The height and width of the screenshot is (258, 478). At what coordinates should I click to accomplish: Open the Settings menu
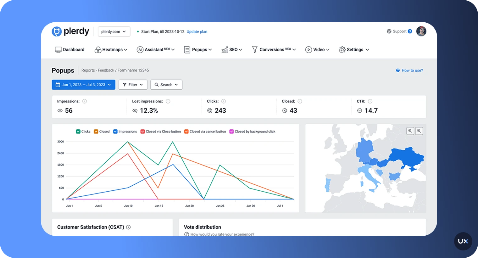click(354, 49)
